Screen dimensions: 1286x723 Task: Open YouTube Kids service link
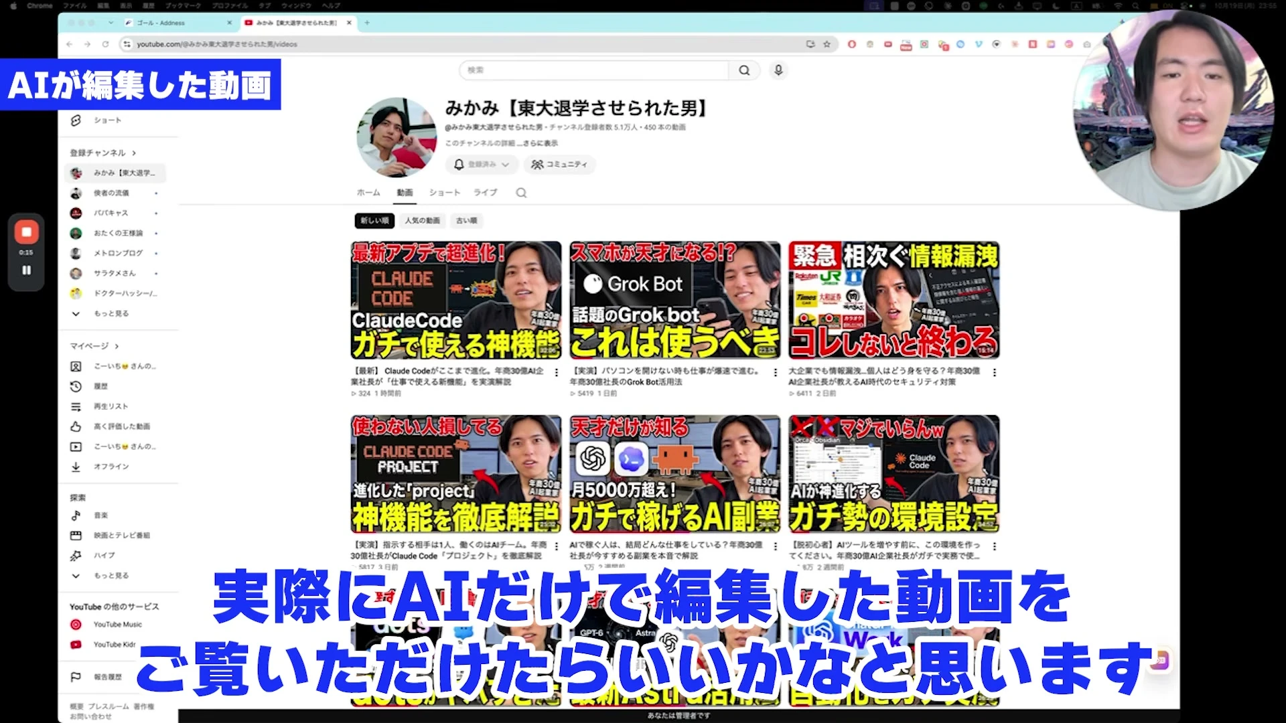[x=114, y=645]
